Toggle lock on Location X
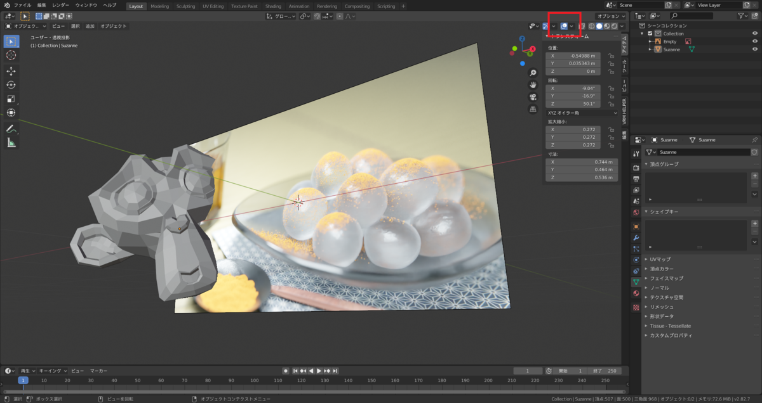 [611, 56]
